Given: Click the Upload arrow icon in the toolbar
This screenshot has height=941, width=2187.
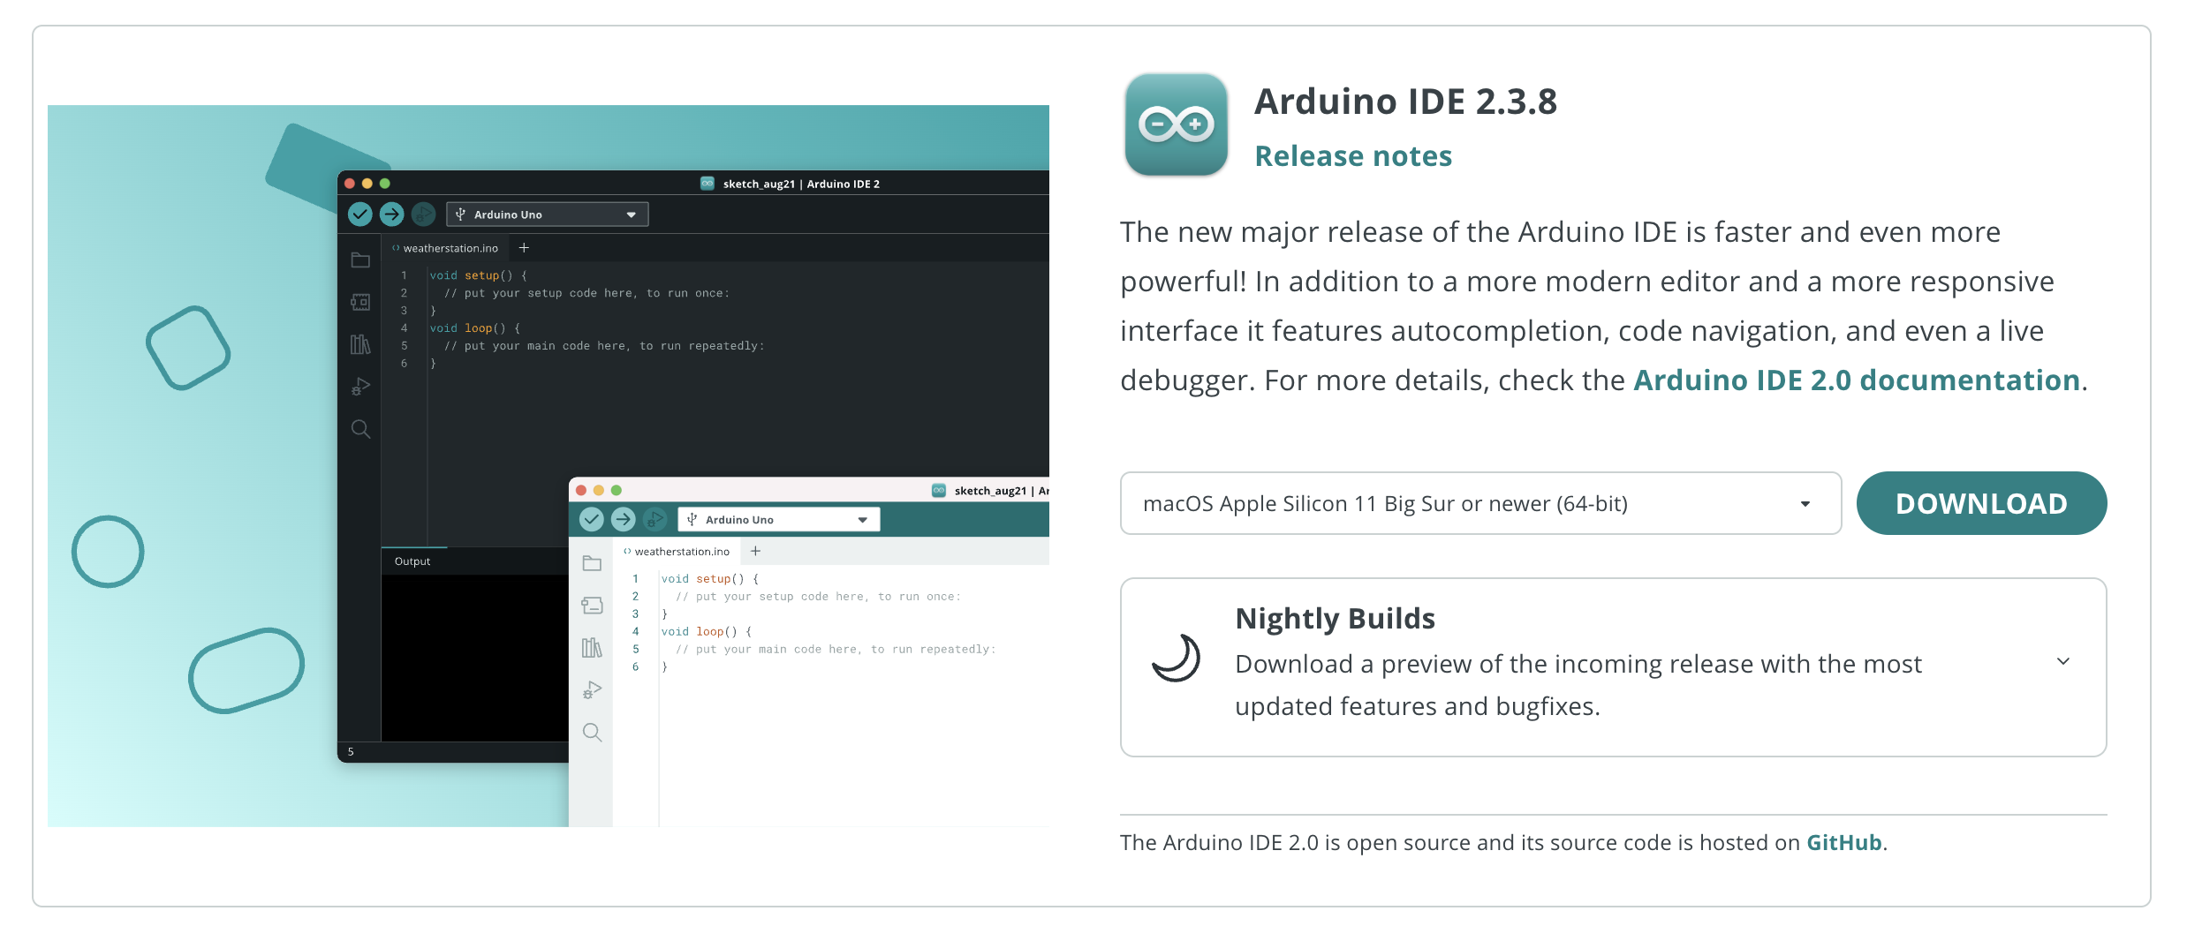Looking at the screenshot, I should point(391,214).
